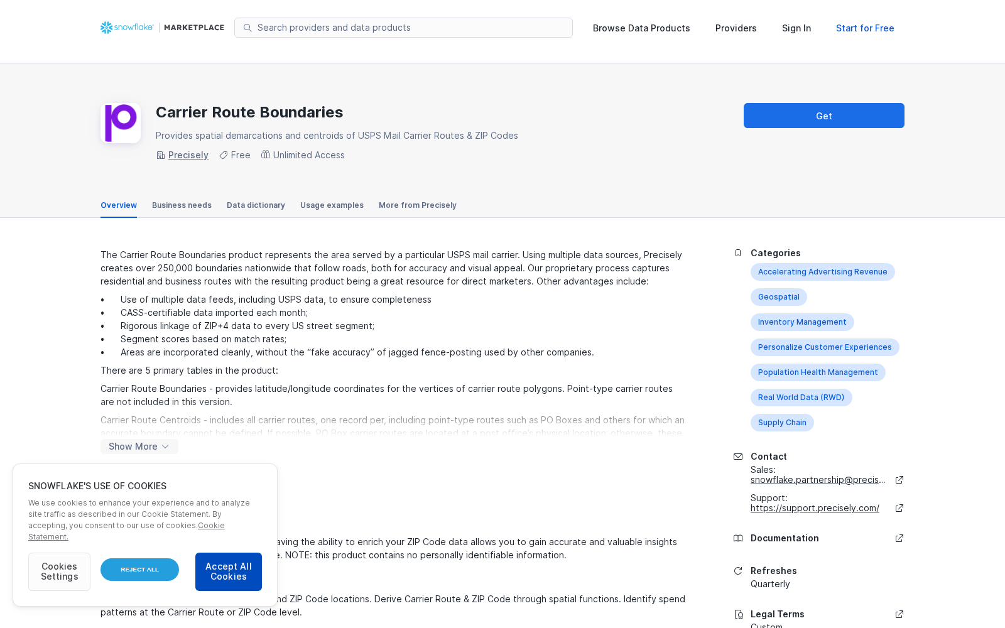Click the document icon next to Legal Terms
The image size is (1005, 628).
[738, 614]
